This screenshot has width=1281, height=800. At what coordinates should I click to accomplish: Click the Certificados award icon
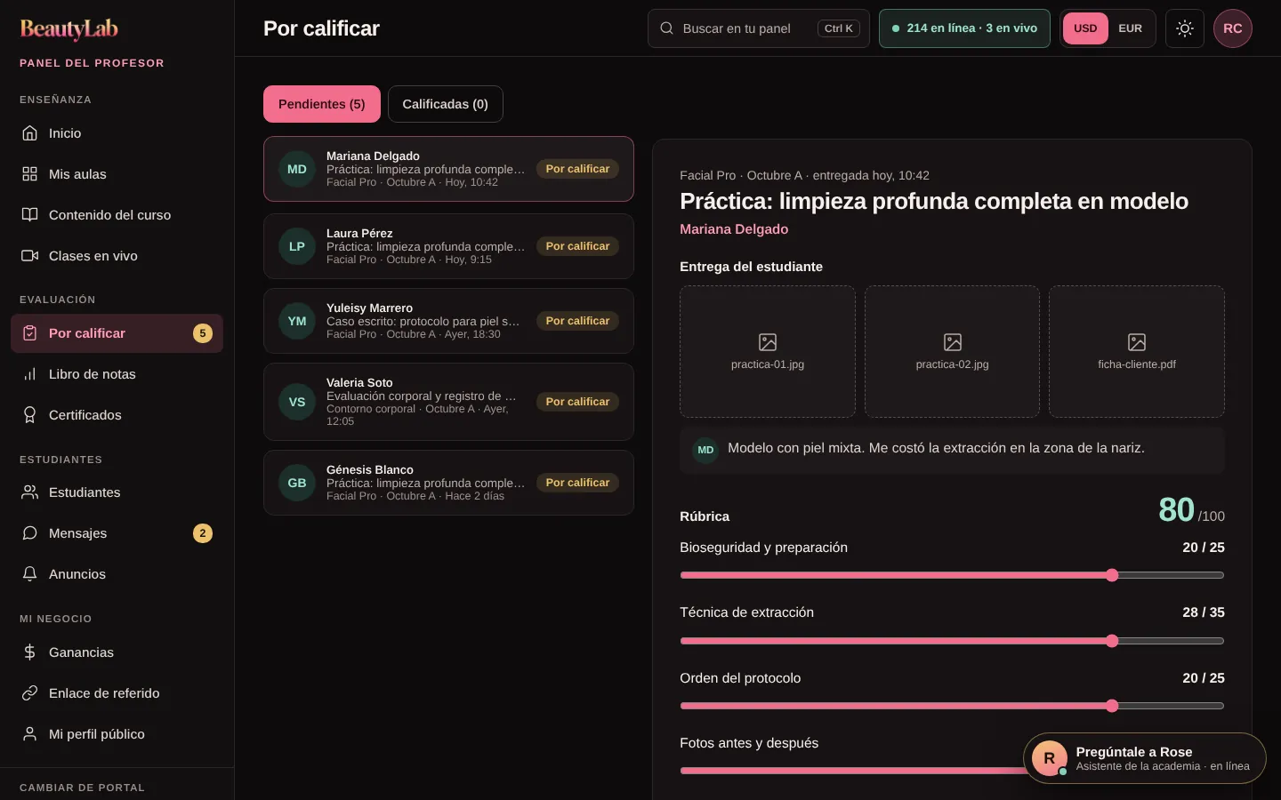tap(30, 415)
